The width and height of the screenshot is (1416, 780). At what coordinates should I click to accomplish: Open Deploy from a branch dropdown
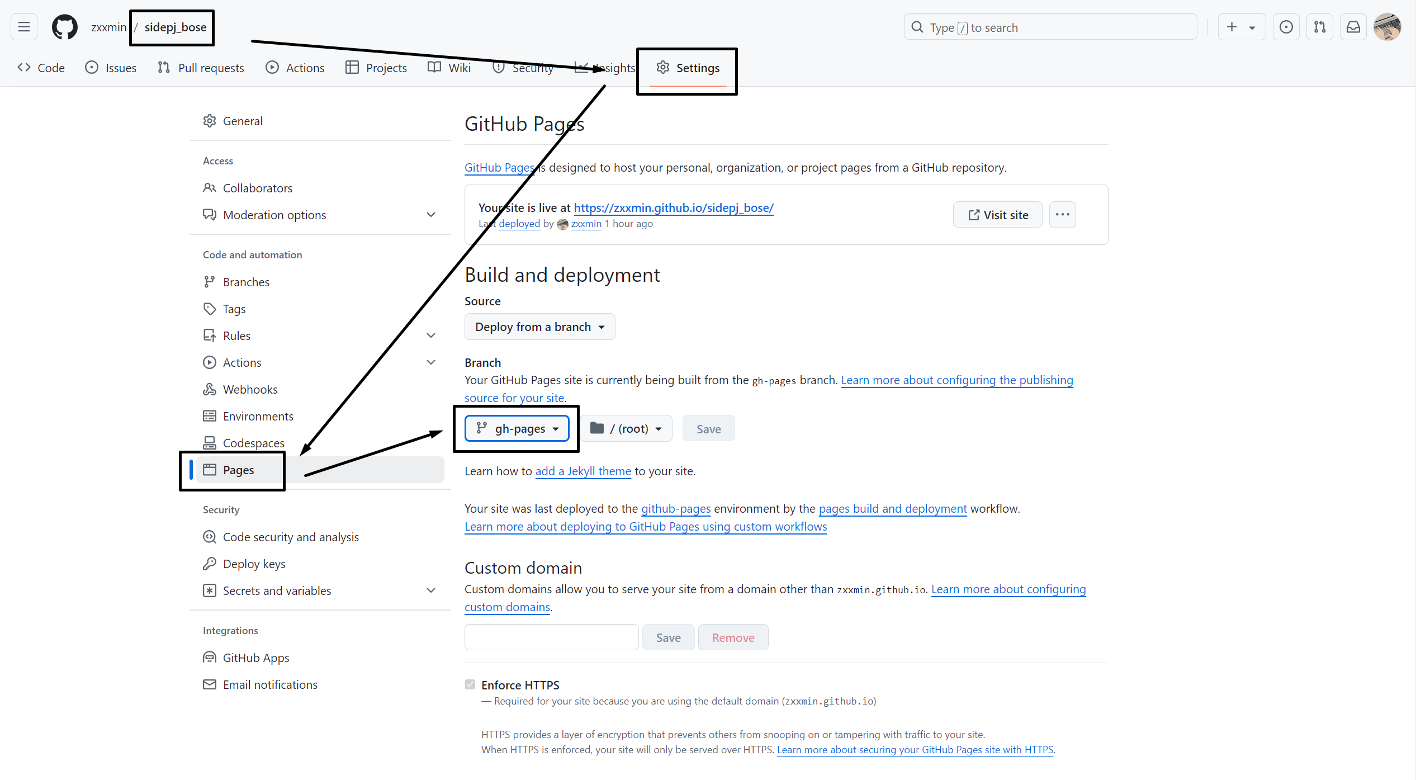coord(539,327)
